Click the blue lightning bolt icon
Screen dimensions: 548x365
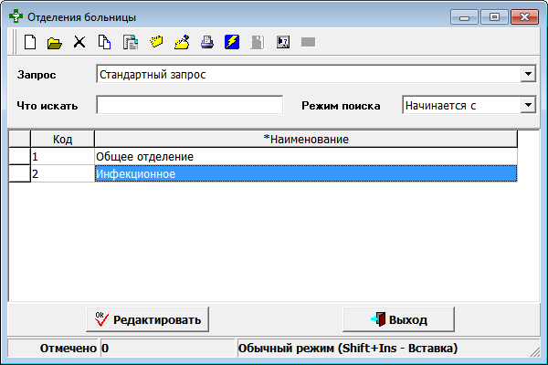pyautogui.click(x=232, y=42)
